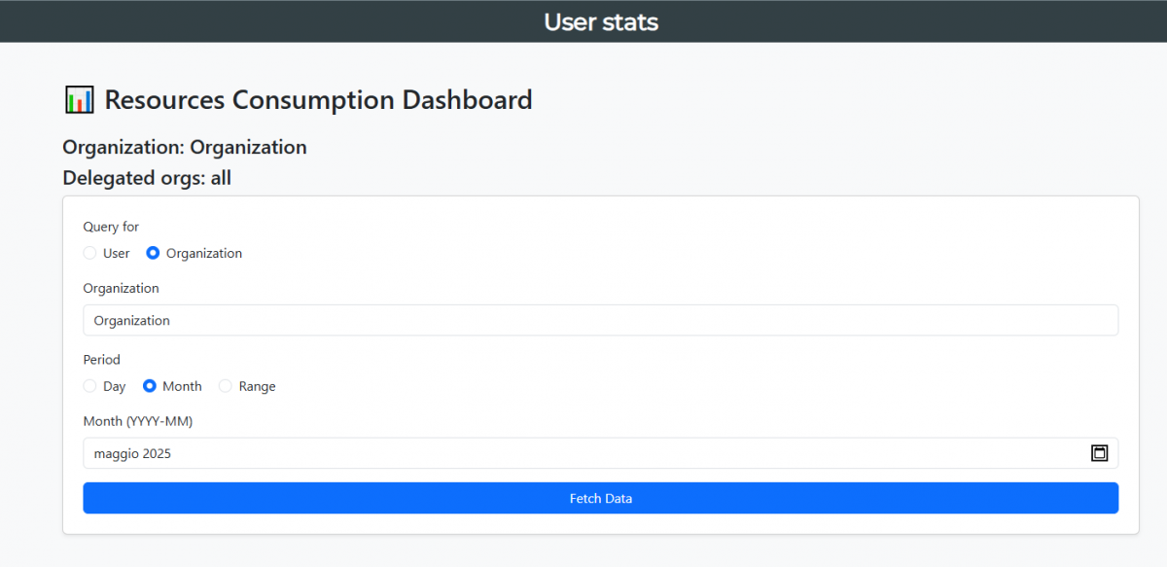
Task: Click the 'Period' field label
Action: [102, 359]
